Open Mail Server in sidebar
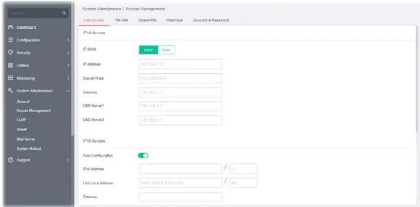Image resolution: width=420 pixels, height=207 pixels. click(25, 140)
